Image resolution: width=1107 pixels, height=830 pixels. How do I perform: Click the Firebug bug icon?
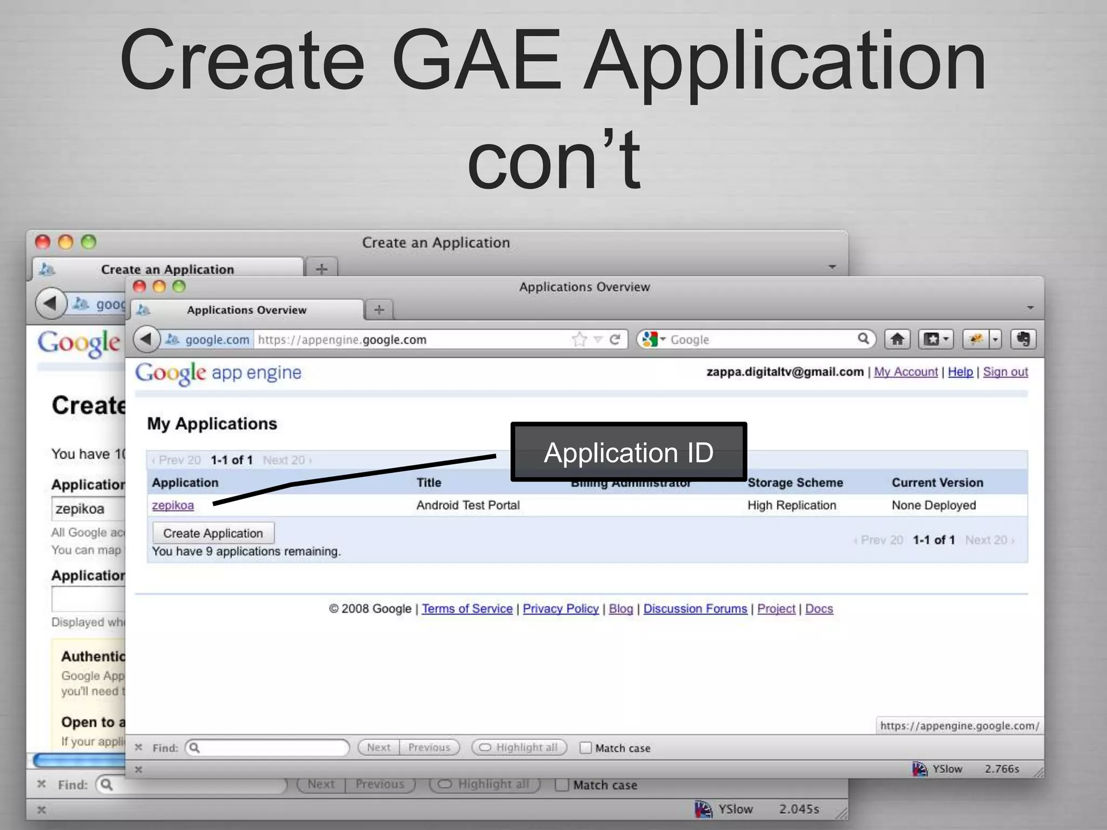coord(976,339)
